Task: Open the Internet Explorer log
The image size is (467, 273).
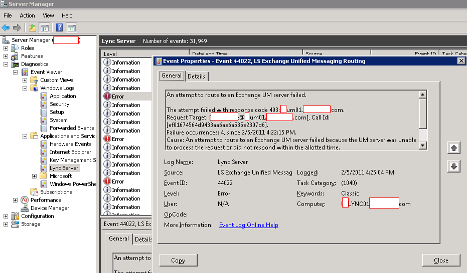Action: [71, 152]
